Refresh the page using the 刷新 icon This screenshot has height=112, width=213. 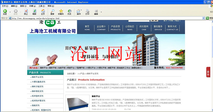34,12
